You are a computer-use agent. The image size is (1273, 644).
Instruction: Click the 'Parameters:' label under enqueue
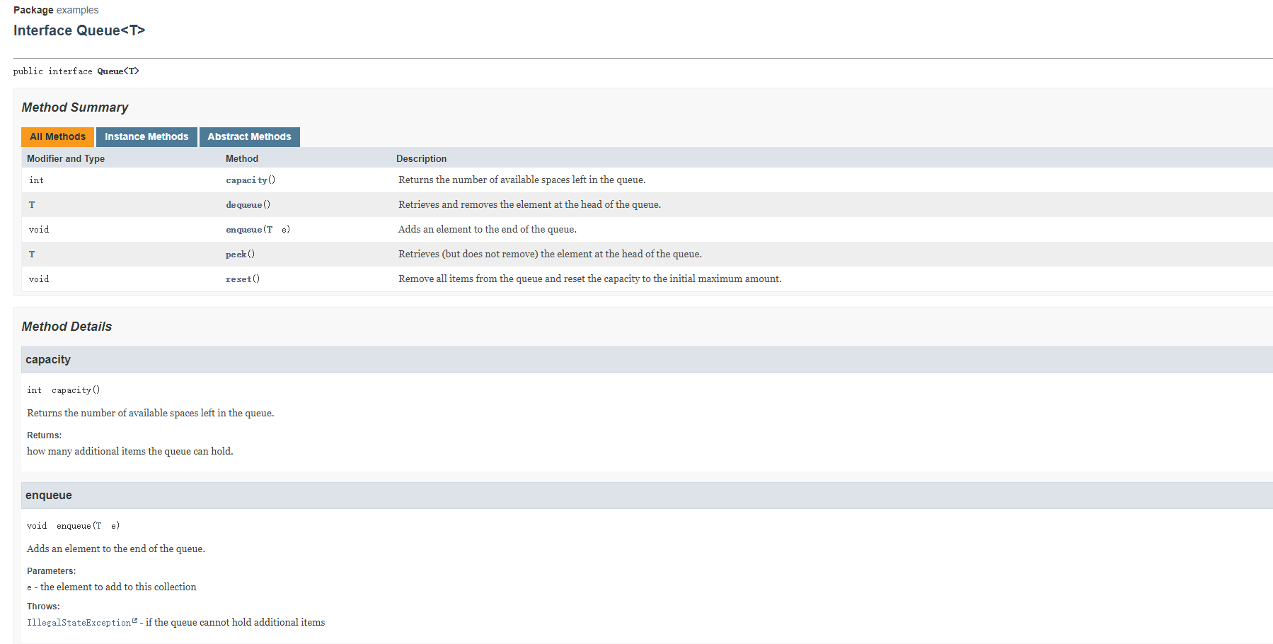tap(51, 571)
